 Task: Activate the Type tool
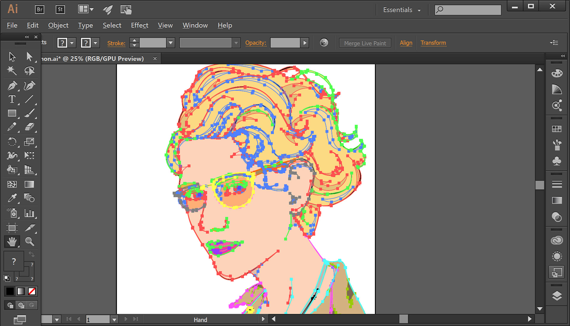(12, 99)
